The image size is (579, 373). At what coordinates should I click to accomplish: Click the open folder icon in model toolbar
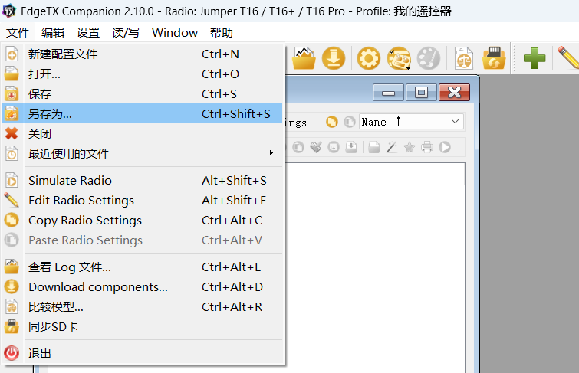coord(374,148)
